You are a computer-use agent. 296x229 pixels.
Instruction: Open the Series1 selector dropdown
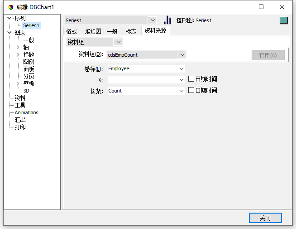153,20
